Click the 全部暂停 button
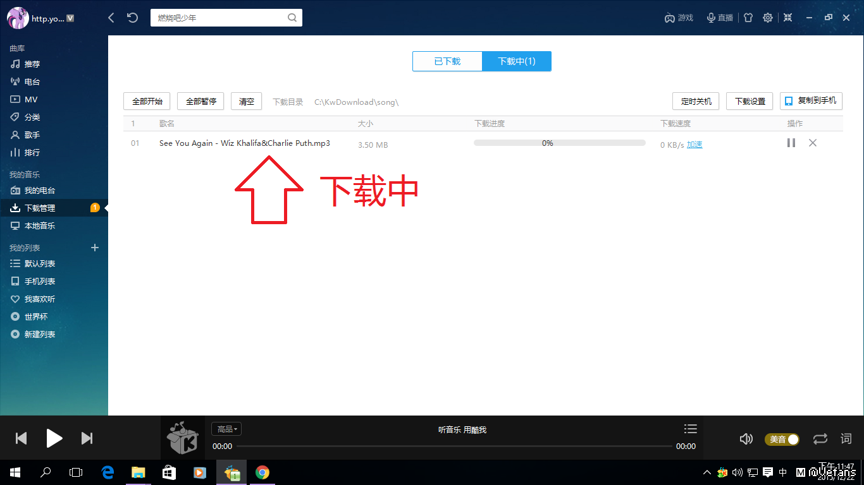The image size is (864, 485). [x=201, y=101]
